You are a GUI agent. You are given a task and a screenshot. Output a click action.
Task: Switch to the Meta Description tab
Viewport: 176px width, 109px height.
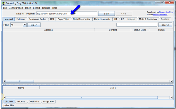point(82,19)
